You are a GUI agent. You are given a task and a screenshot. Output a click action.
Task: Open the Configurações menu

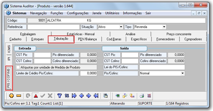(x=78, y=13)
